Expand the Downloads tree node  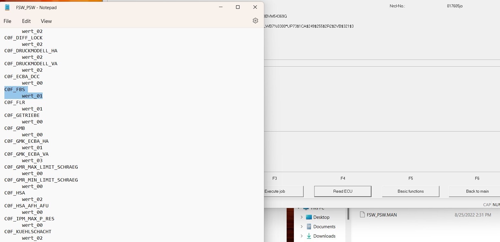pyautogui.click(x=301, y=236)
